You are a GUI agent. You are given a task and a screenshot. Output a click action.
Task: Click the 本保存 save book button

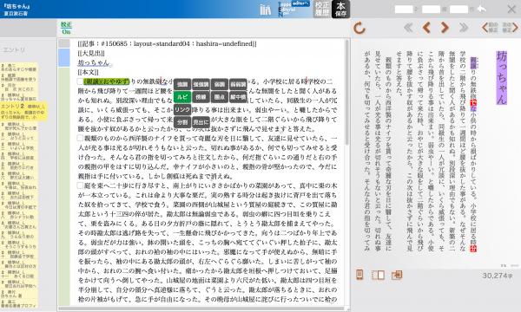click(x=340, y=10)
